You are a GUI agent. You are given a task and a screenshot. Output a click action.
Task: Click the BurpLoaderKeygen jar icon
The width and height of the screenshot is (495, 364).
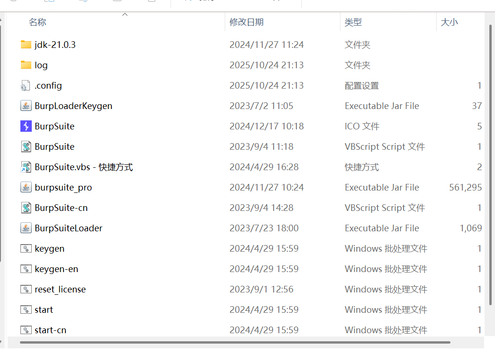26,106
